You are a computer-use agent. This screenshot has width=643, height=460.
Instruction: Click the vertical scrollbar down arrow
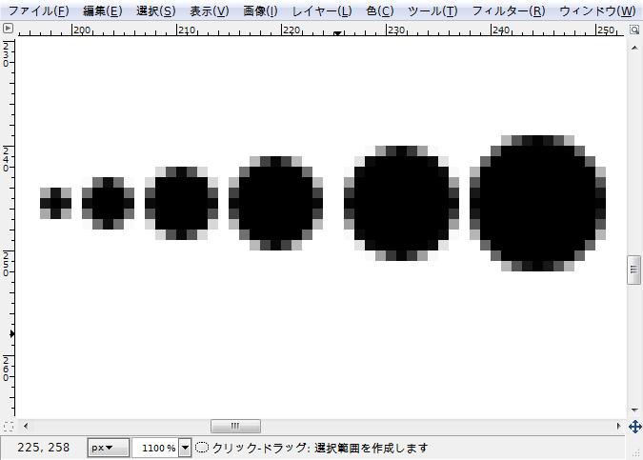point(634,410)
